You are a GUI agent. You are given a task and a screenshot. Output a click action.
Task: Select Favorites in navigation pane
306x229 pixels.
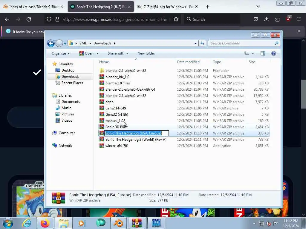[65, 64]
